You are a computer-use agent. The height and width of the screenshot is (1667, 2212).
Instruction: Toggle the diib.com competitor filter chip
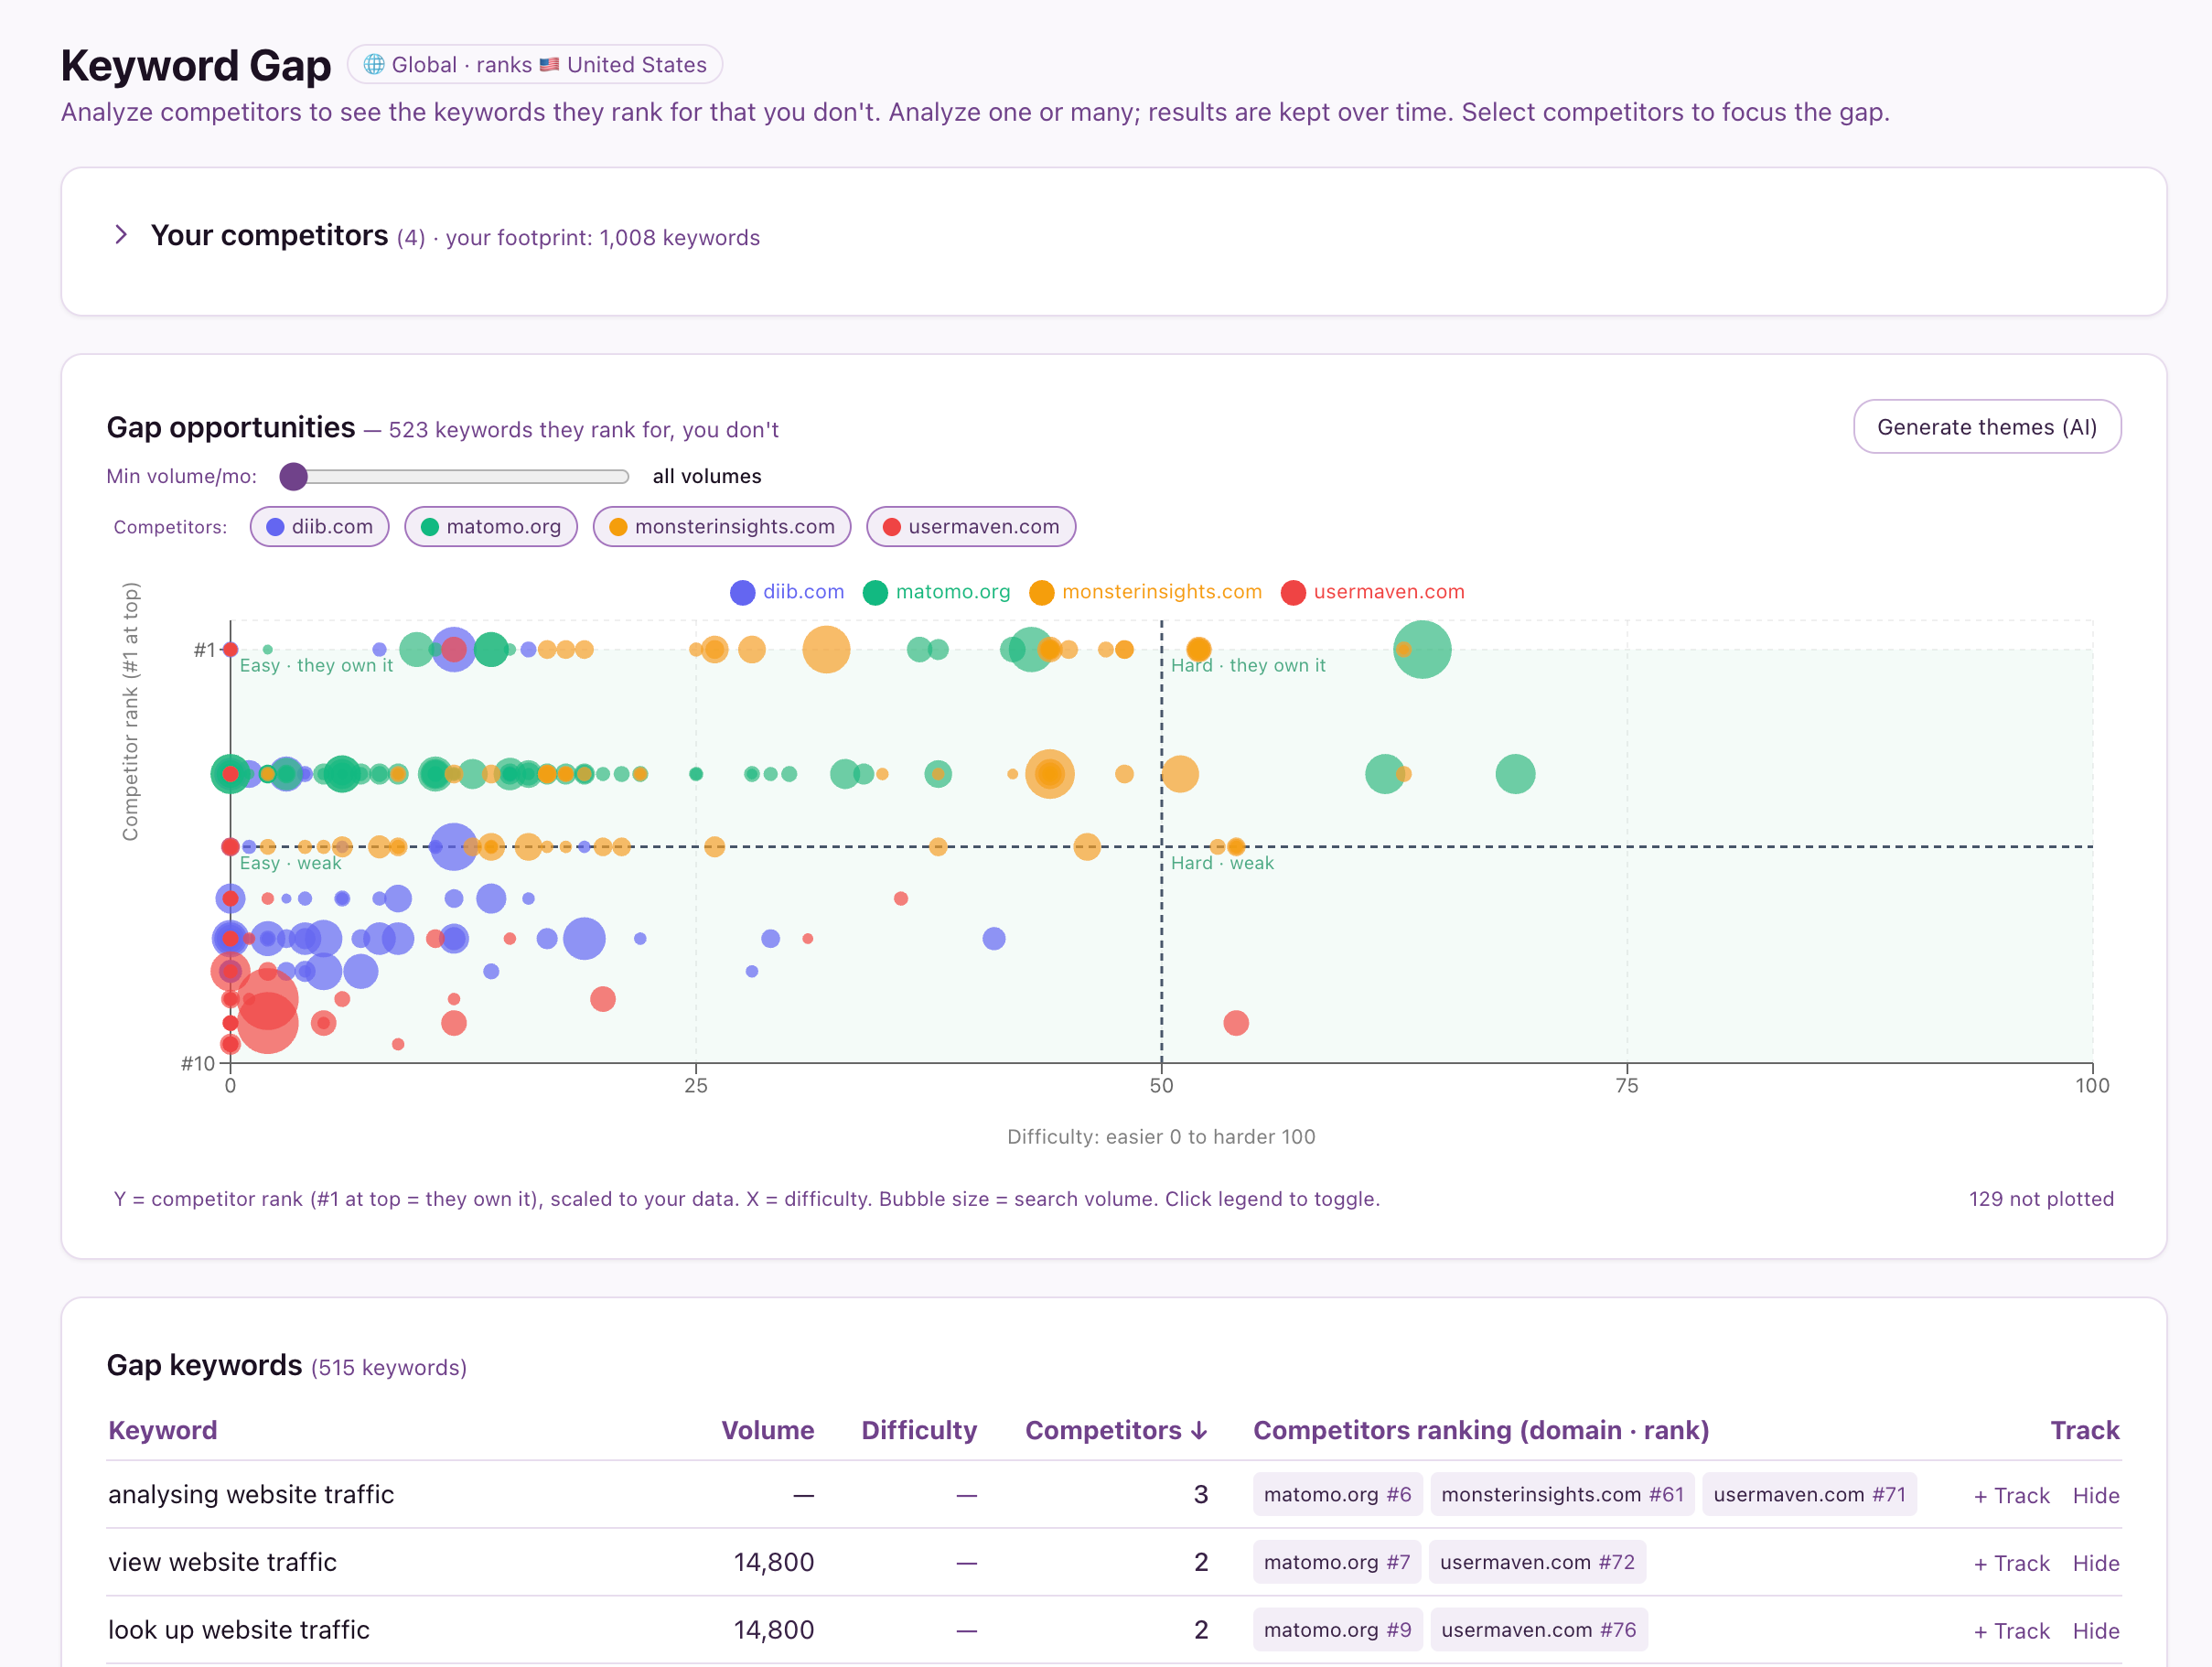[x=319, y=527]
